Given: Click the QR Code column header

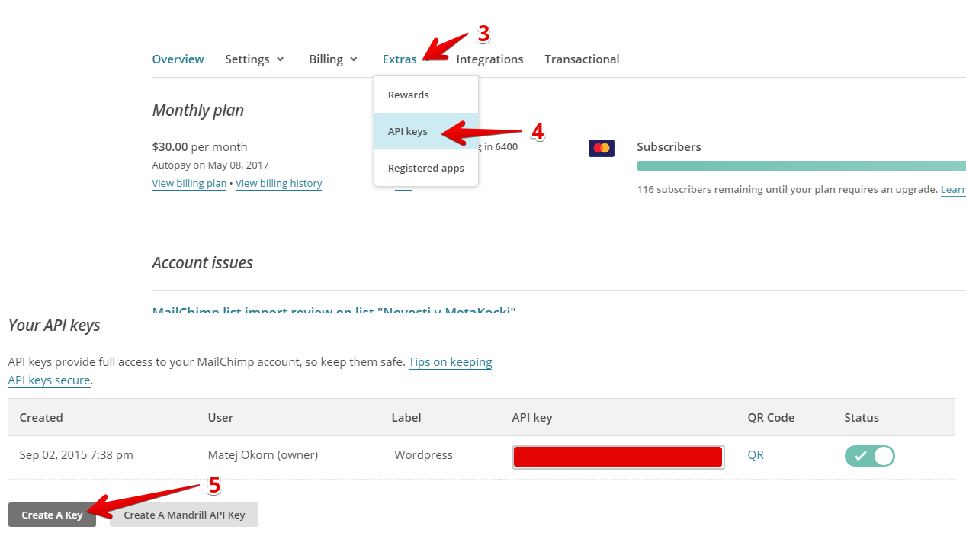Looking at the screenshot, I should pyautogui.click(x=771, y=417).
